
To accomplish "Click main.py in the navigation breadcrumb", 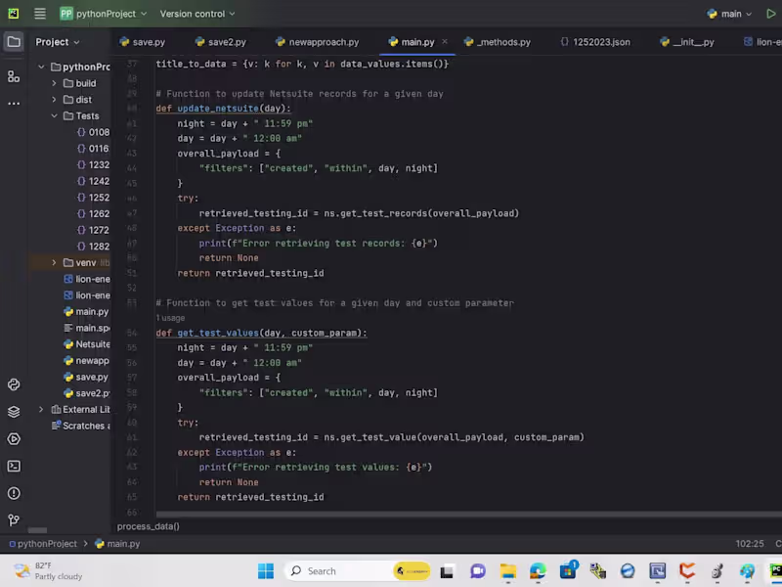I will tap(117, 544).
